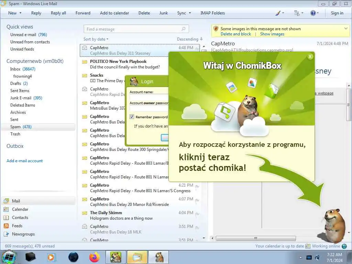Click the paintbrush colorizer icon in toolbar
Viewport: 352px width, 264px height.
(x=278, y=13)
